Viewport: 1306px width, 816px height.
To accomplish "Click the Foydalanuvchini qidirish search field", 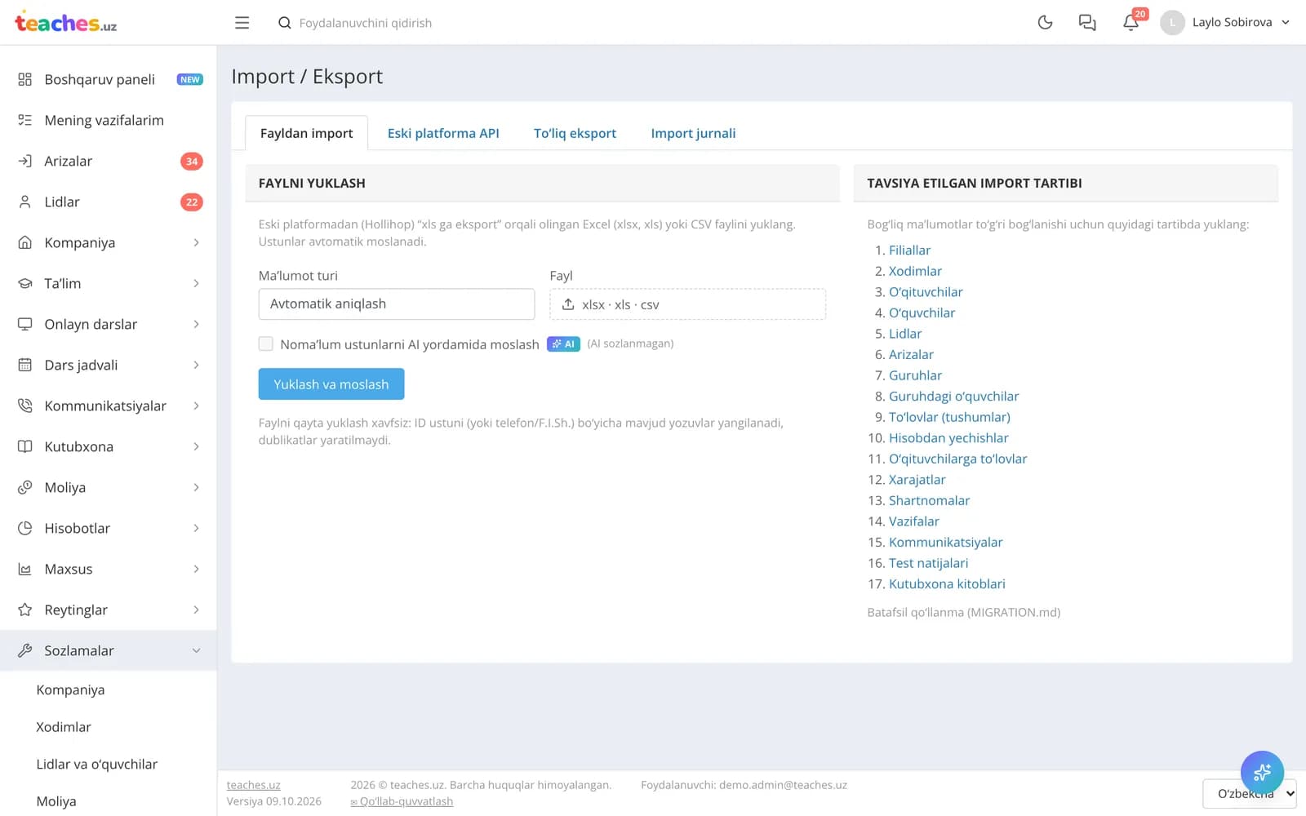I will click(366, 23).
